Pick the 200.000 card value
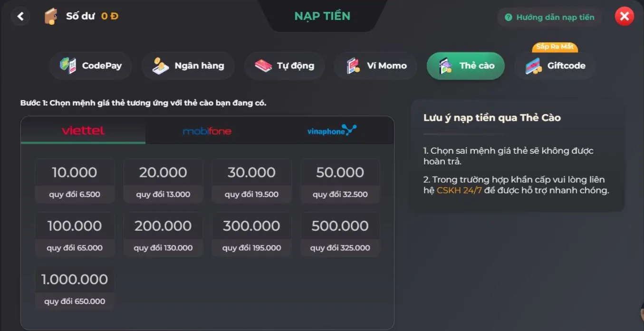The height and width of the screenshot is (331, 644). [163, 234]
